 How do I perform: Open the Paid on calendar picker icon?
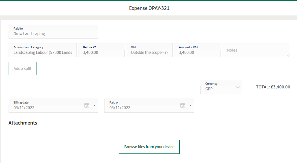[183, 105]
